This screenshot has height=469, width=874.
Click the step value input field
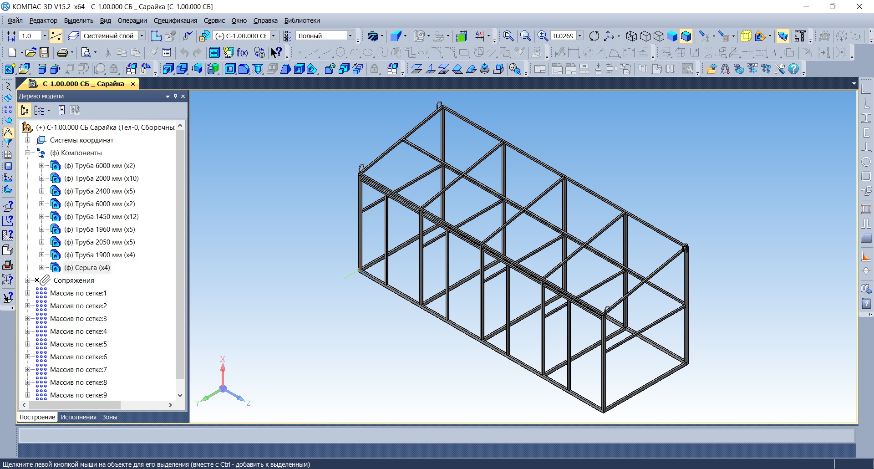tap(30, 36)
